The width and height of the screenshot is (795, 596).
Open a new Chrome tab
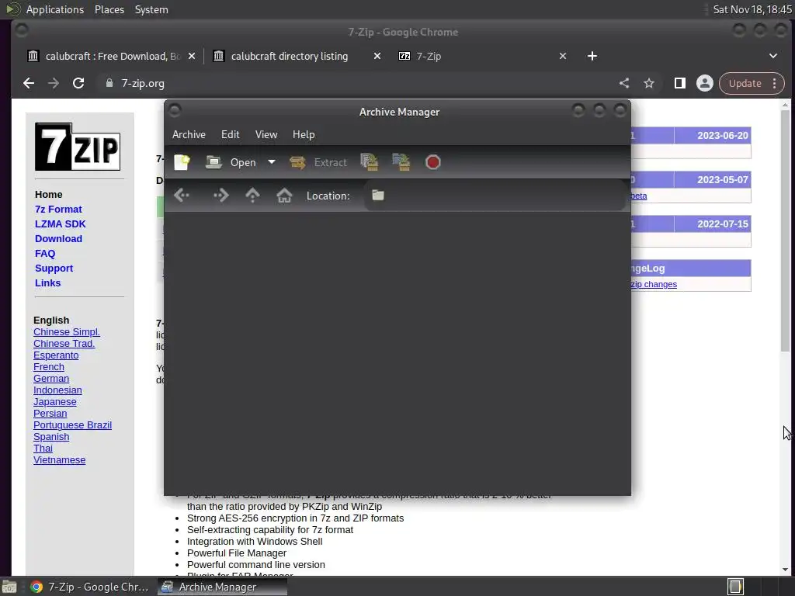pos(592,56)
